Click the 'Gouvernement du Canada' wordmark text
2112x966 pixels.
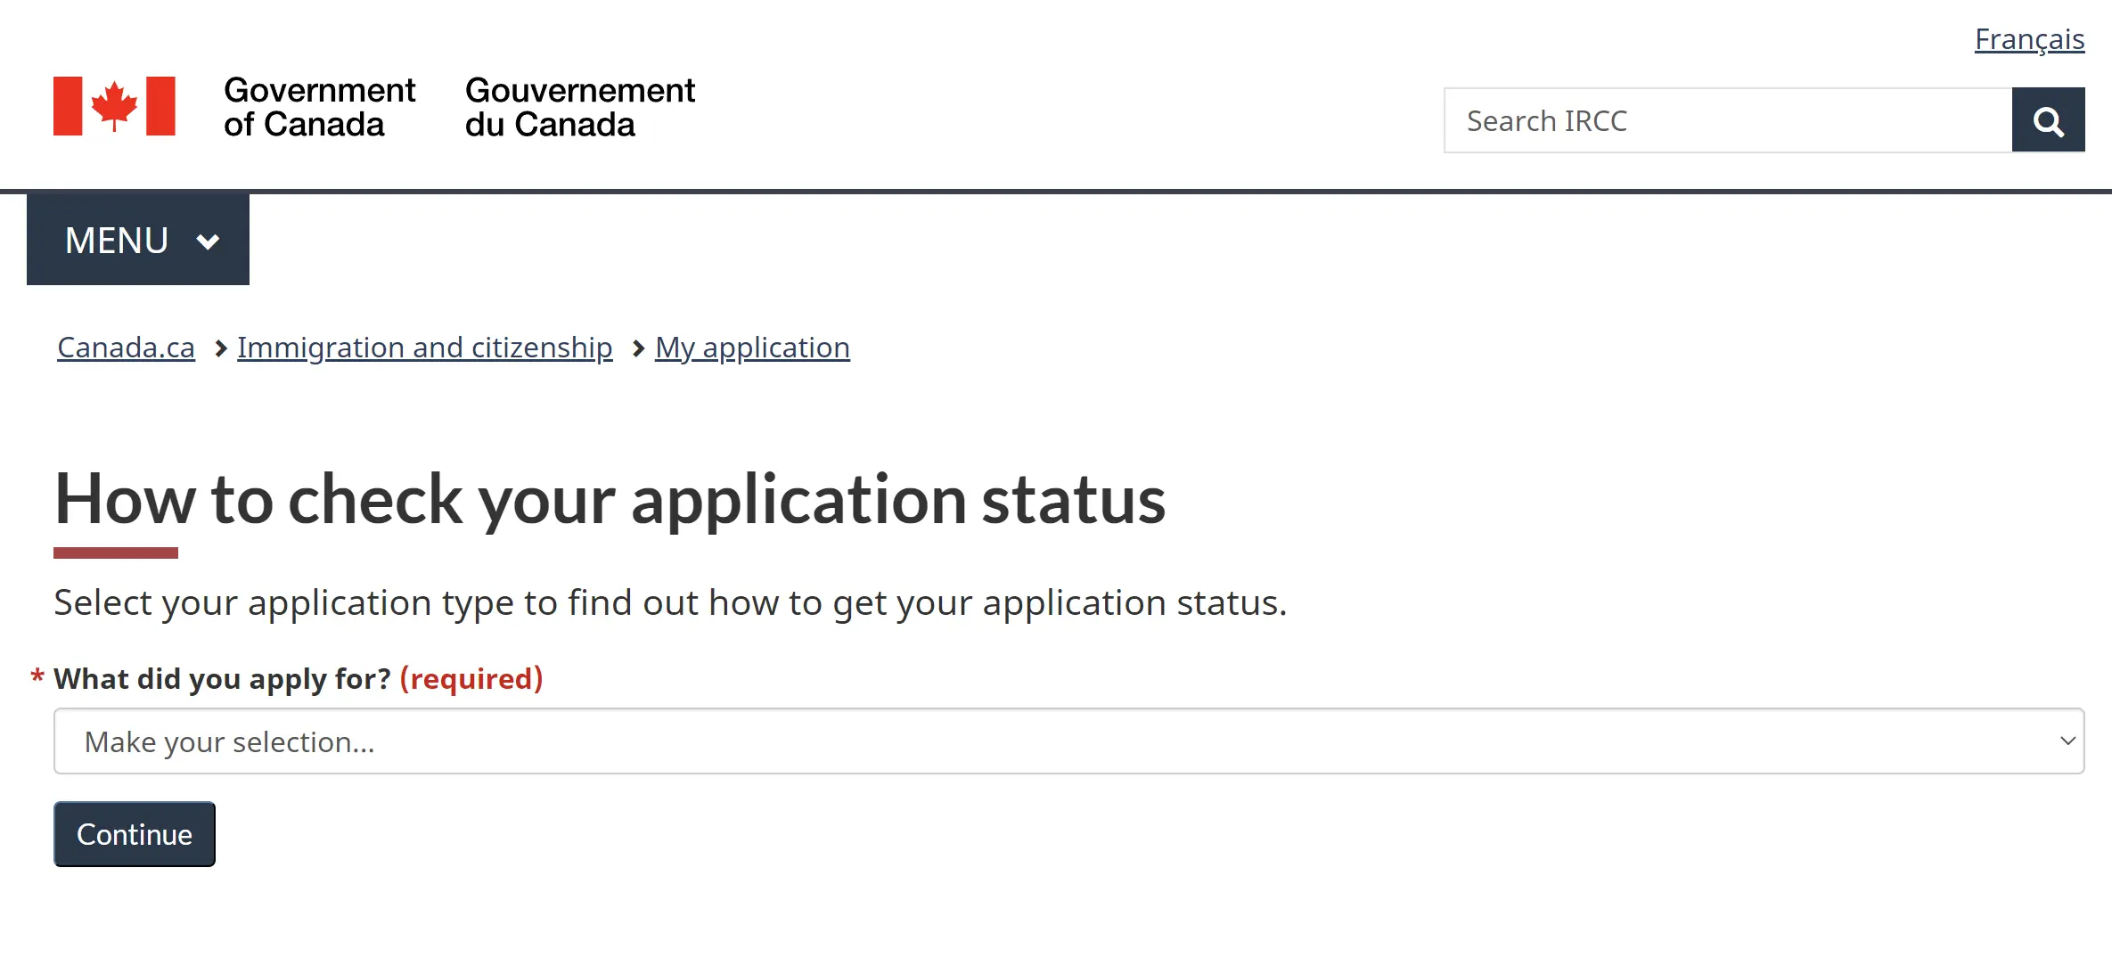click(580, 107)
